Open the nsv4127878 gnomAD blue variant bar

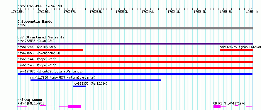[135, 74]
